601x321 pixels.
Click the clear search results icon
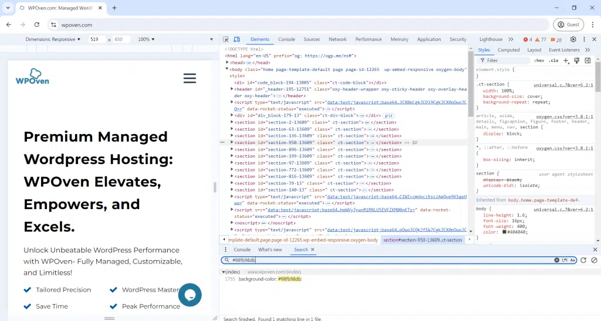click(594, 260)
